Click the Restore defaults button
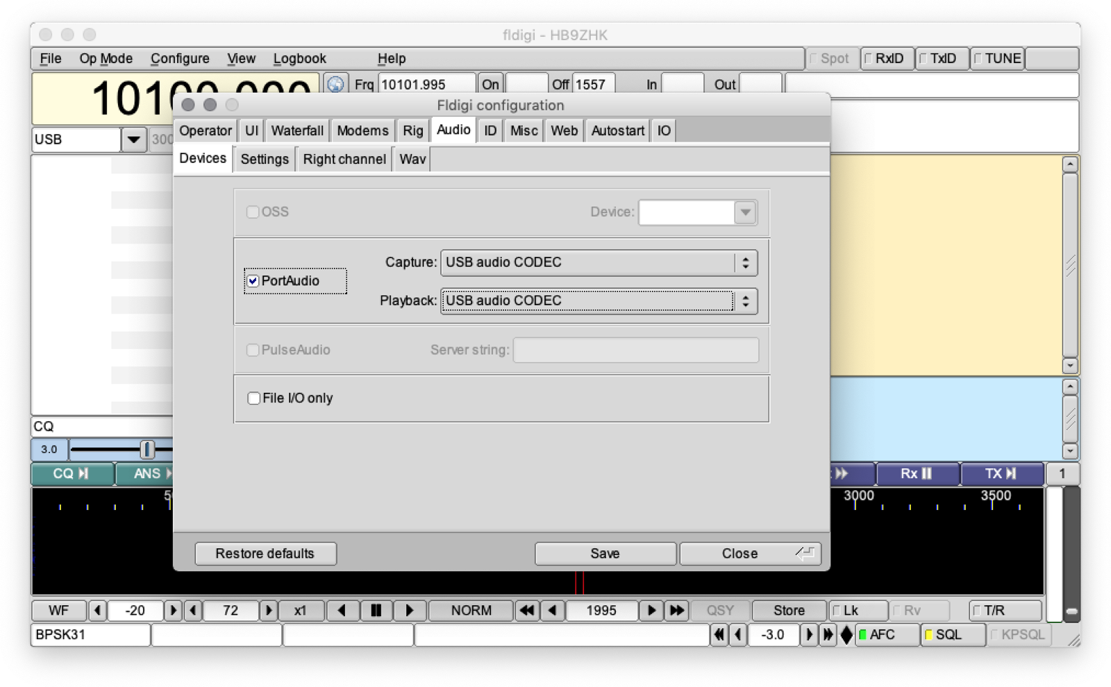 click(265, 554)
